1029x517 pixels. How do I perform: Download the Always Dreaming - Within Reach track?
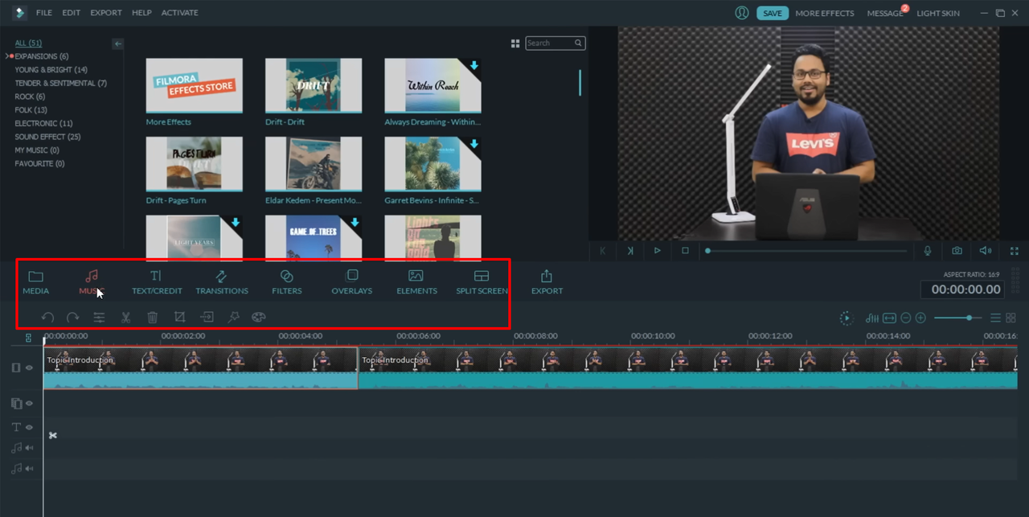point(474,66)
